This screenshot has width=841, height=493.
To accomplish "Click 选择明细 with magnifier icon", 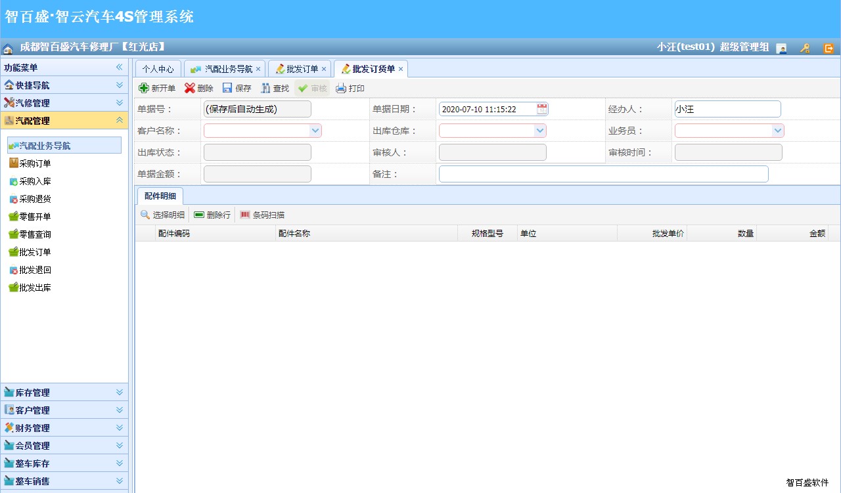I will [x=162, y=215].
